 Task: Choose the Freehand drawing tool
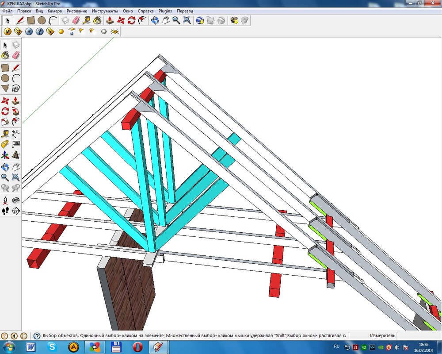click(x=15, y=88)
